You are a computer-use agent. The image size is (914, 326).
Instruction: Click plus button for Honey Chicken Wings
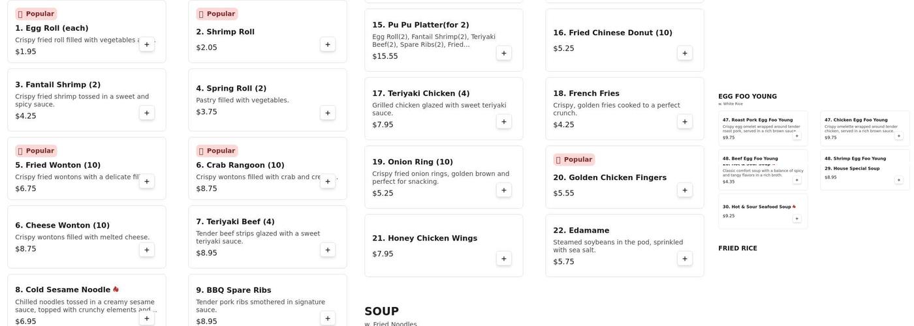coord(504,259)
